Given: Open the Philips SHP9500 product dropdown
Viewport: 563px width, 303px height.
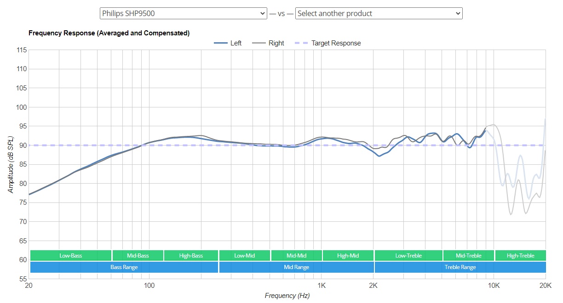Looking at the screenshot, I should [183, 13].
